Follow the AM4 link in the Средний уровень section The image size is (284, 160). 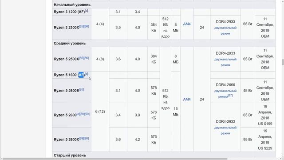coord(187,100)
